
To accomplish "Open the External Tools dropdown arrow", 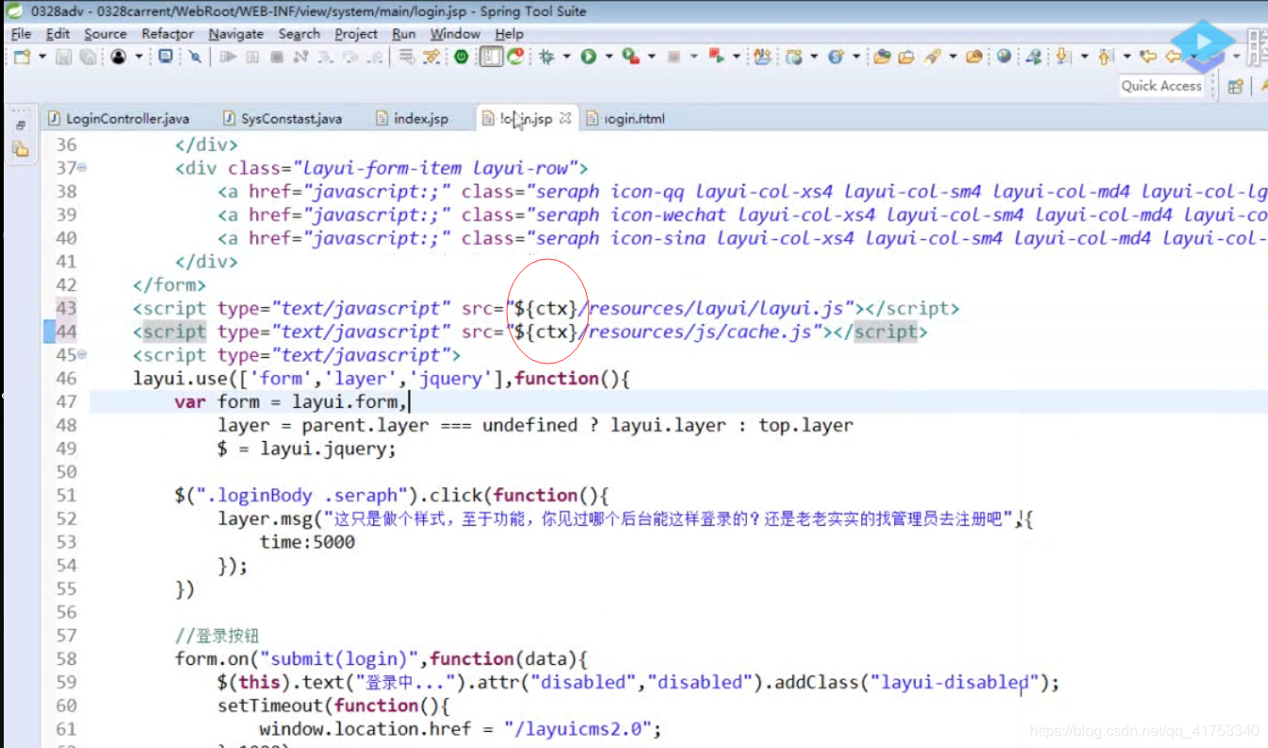I will click(737, 57).
